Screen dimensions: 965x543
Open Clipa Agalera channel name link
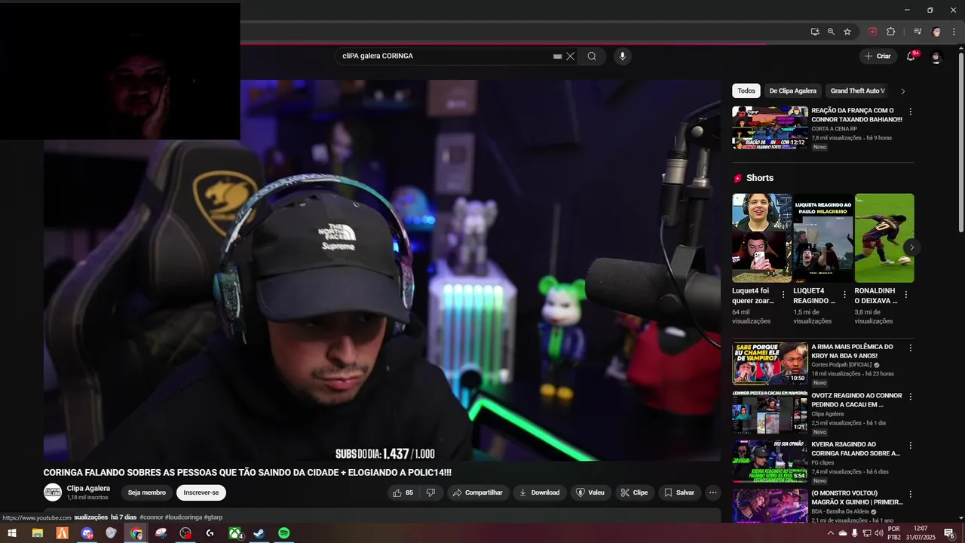(x=88, y=488)
